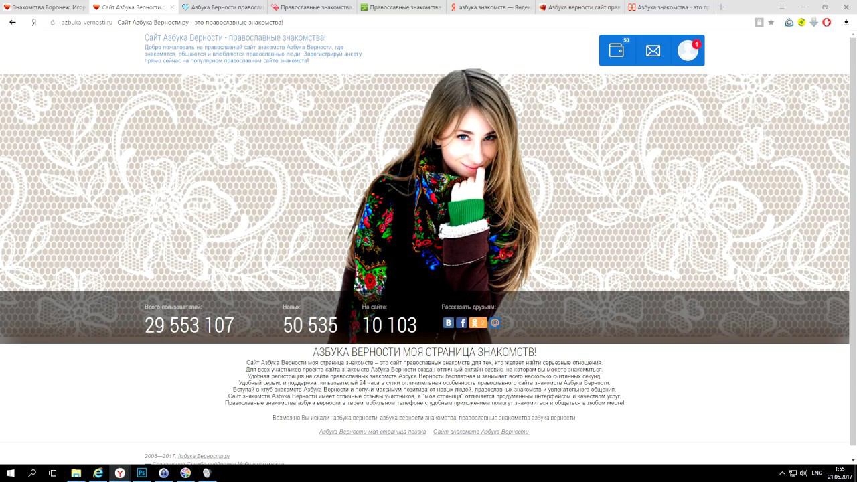Share via the Mail.ru @ icon
The height and width of the screenshot is (482, 857).
495,323
